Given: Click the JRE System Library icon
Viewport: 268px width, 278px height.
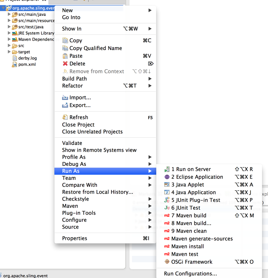Looking at the screenshot, I should tap(15, 33).
